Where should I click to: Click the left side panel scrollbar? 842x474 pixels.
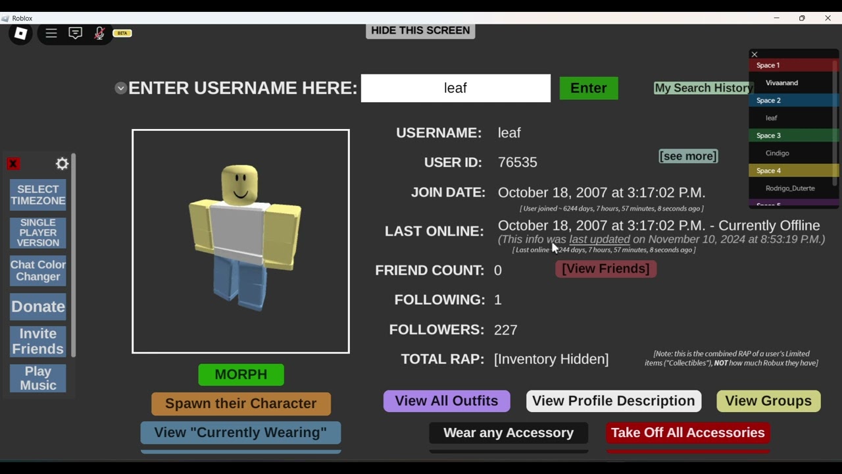(x=74, y=255)
